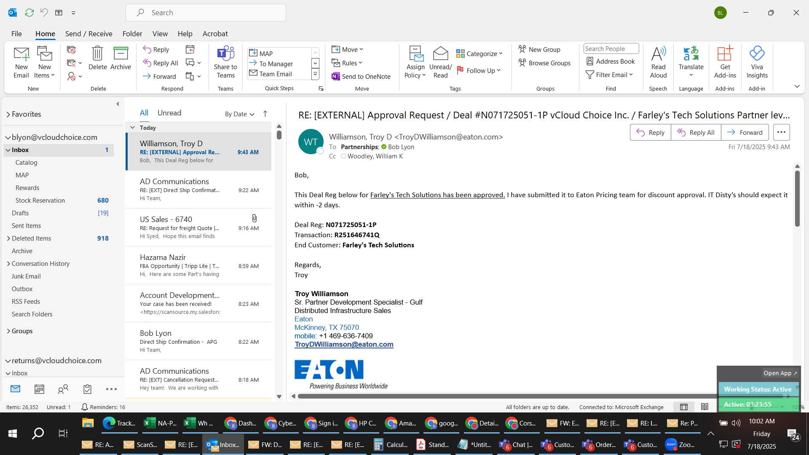
Task: Collapse the ribbon with chevron
Action: [797, 86]
